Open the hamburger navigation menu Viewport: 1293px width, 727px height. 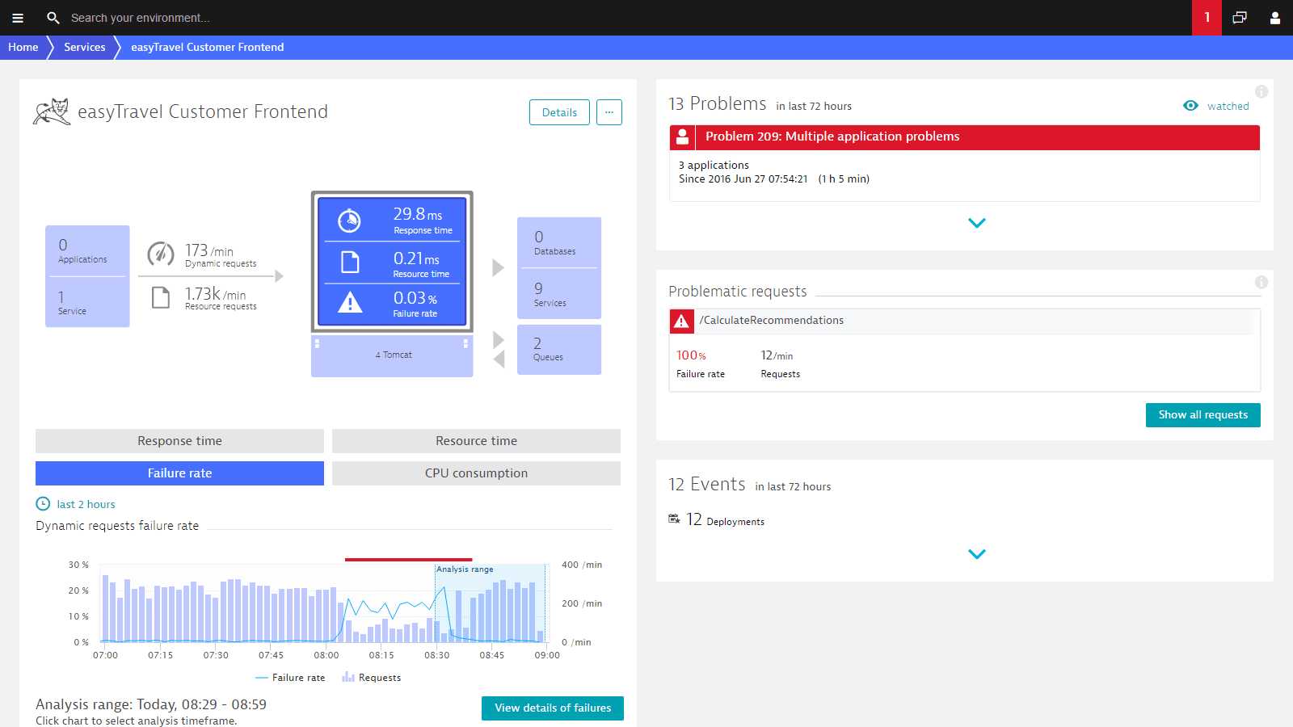18,18
